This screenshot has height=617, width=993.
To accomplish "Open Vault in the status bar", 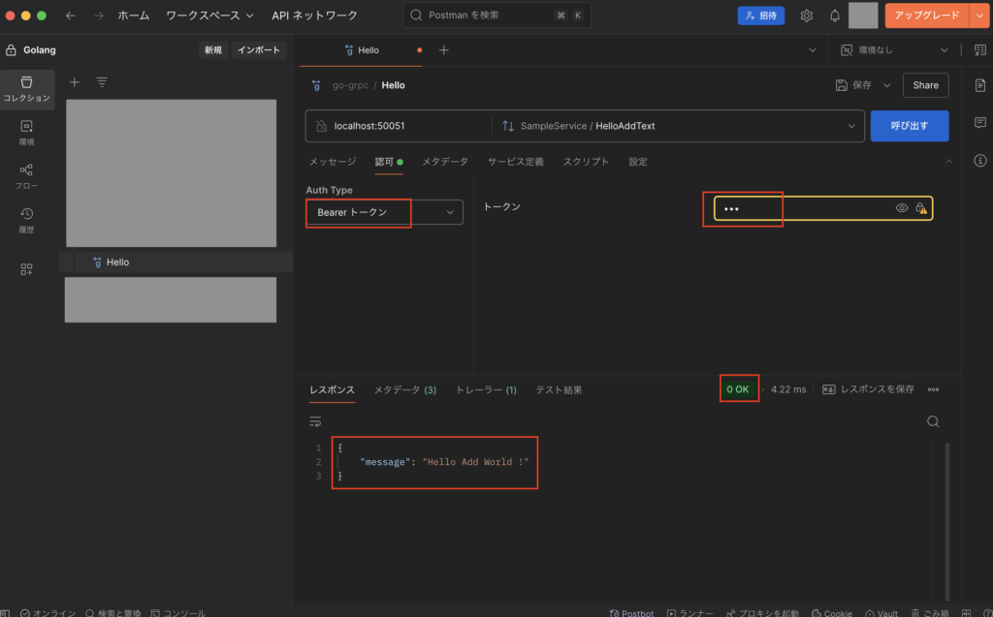I will (881, 612).
